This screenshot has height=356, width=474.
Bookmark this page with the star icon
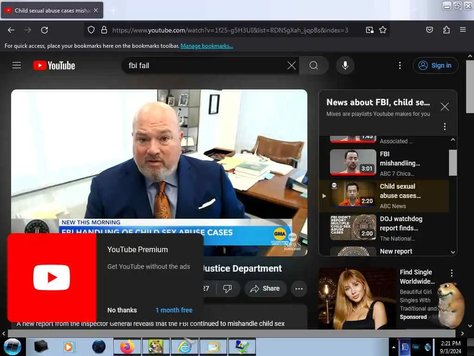click(x=383, y=30)
